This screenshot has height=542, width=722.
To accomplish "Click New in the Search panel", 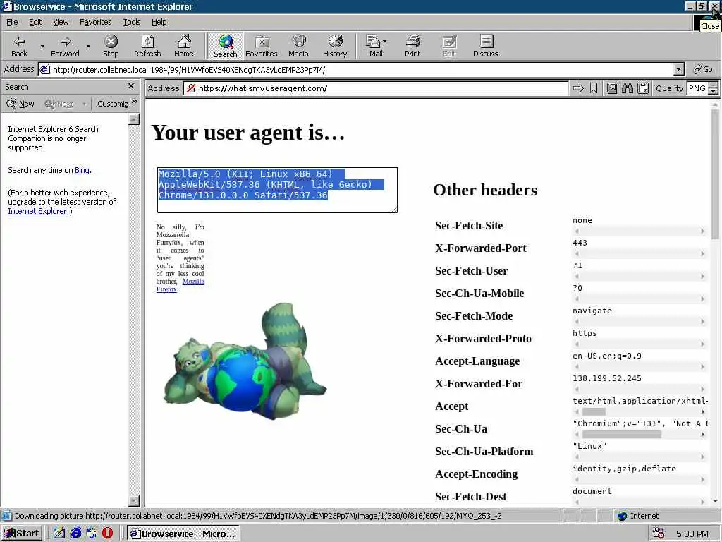I will pos(20,104).
